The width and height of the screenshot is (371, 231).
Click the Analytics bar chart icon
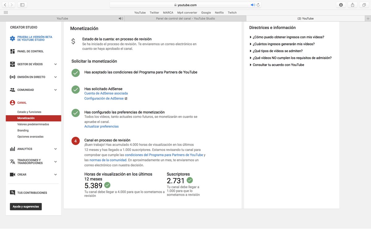(x=12, y=149)
